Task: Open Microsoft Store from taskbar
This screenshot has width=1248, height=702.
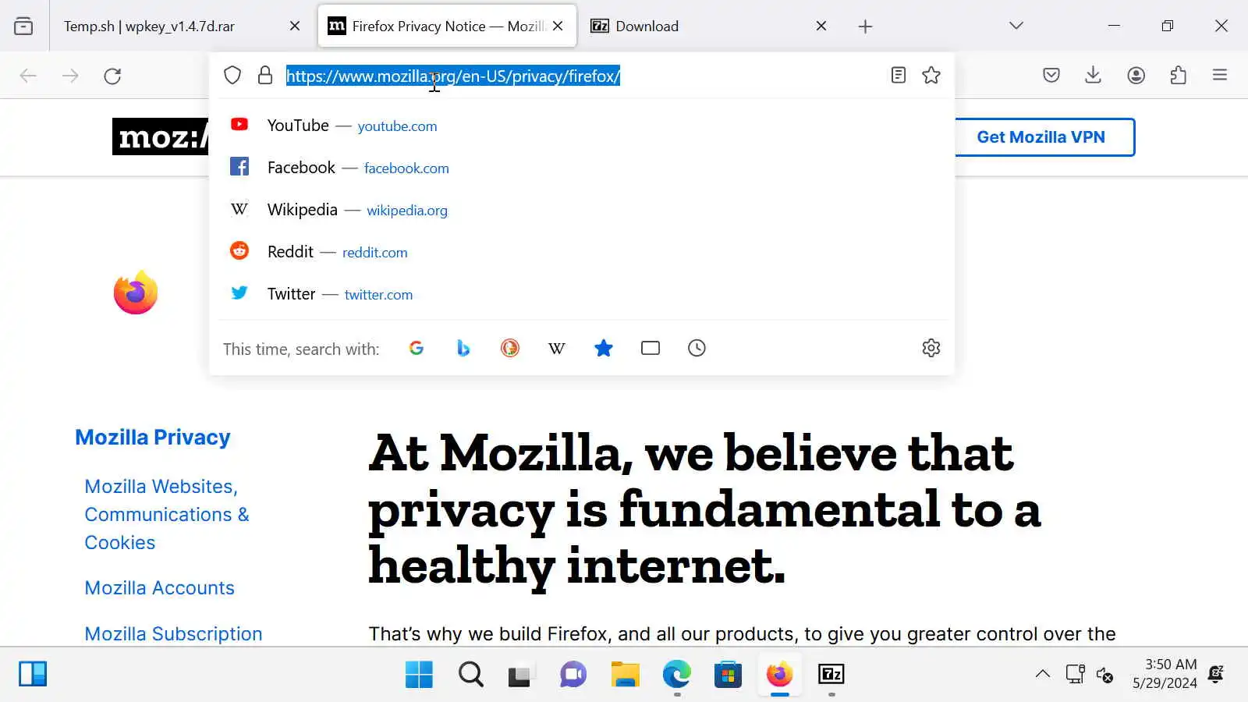Action: 728,674
